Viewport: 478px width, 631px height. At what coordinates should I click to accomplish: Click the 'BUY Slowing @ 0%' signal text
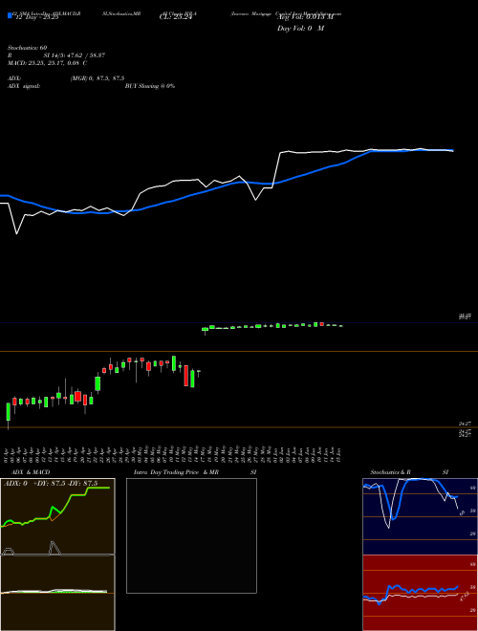click(x=150, y=86)
